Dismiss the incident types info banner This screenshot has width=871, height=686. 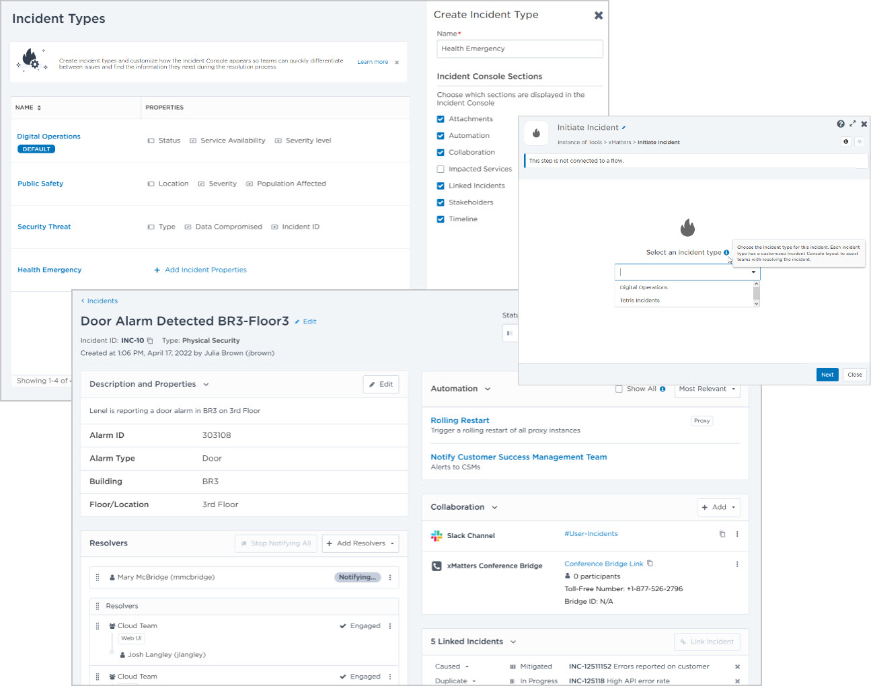[397, 63]
